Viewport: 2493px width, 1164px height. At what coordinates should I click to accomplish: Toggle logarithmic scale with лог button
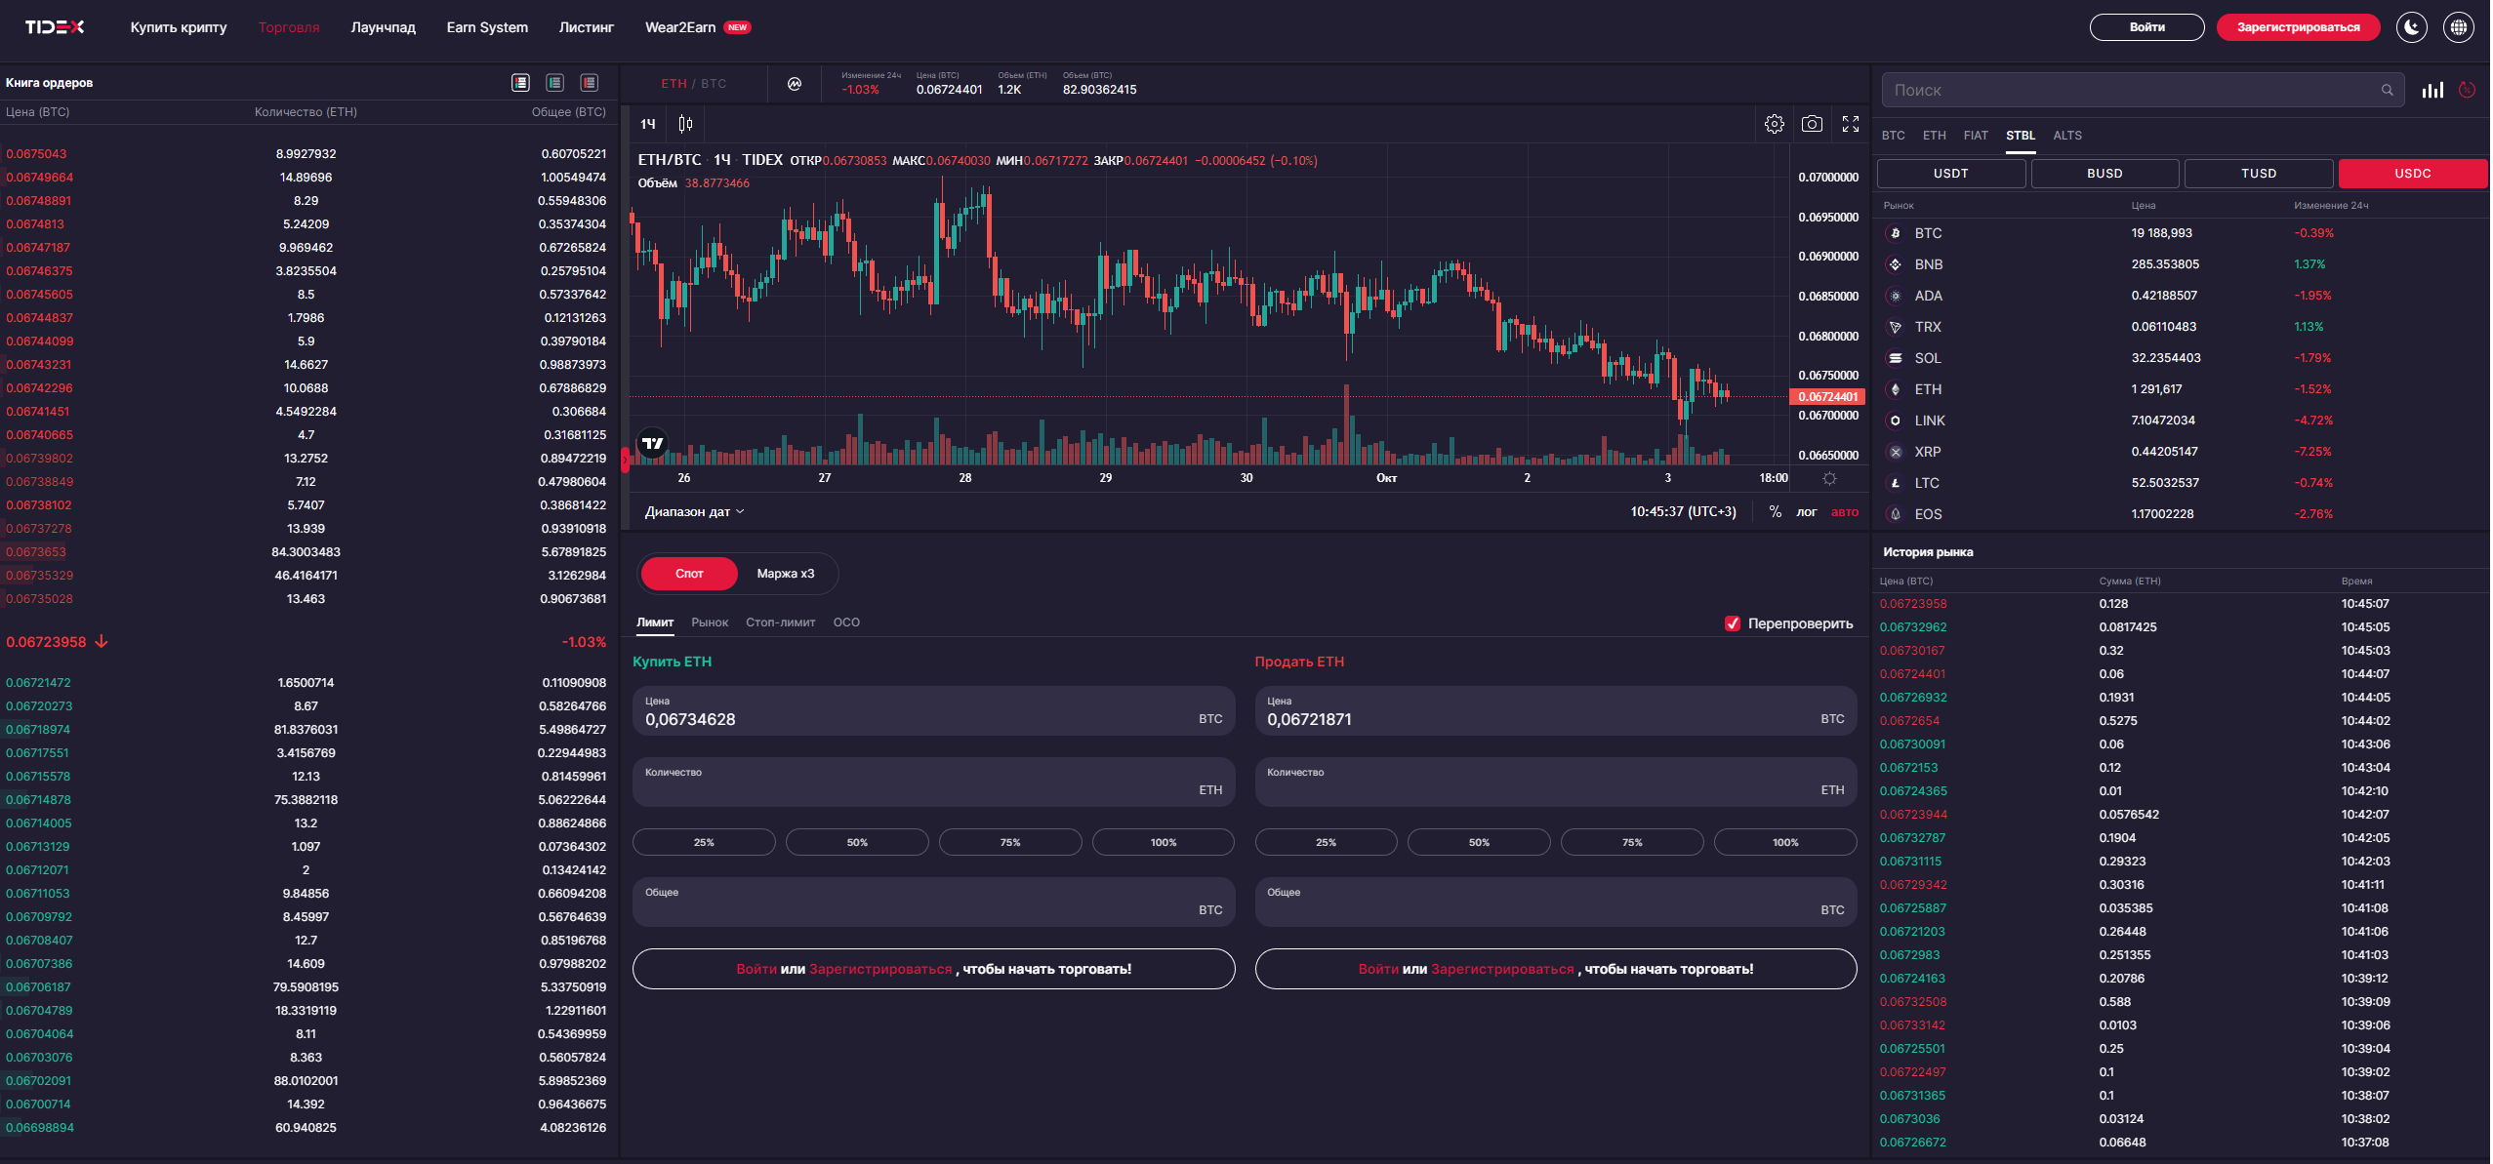(1806, 511)
